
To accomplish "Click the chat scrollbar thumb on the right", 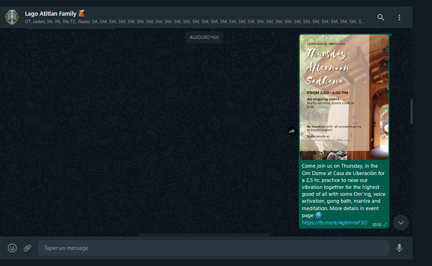I will click(411, 111).
